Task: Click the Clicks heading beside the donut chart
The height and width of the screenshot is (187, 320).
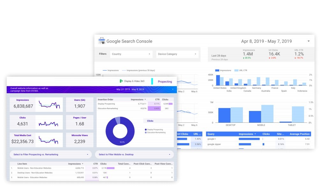Action: (150, 121)
